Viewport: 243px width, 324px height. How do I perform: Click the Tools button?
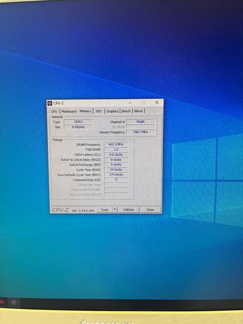(105, 209)
